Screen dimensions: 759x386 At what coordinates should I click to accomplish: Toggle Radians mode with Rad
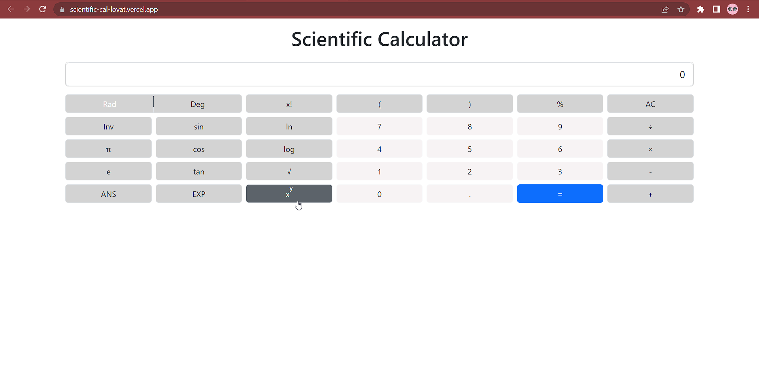click(x=109, y=104)
